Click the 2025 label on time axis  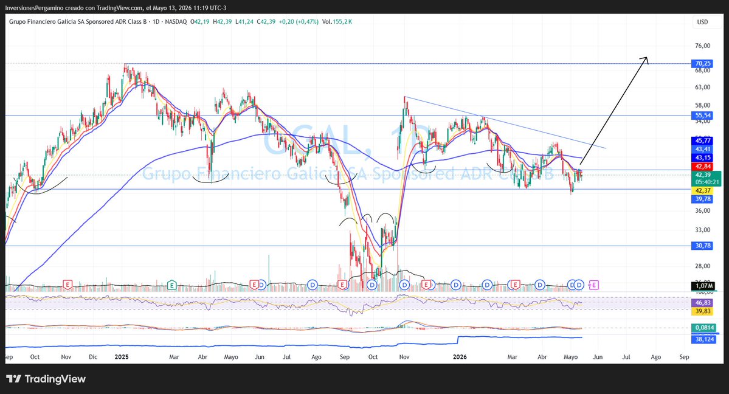[x=122, y=357]
